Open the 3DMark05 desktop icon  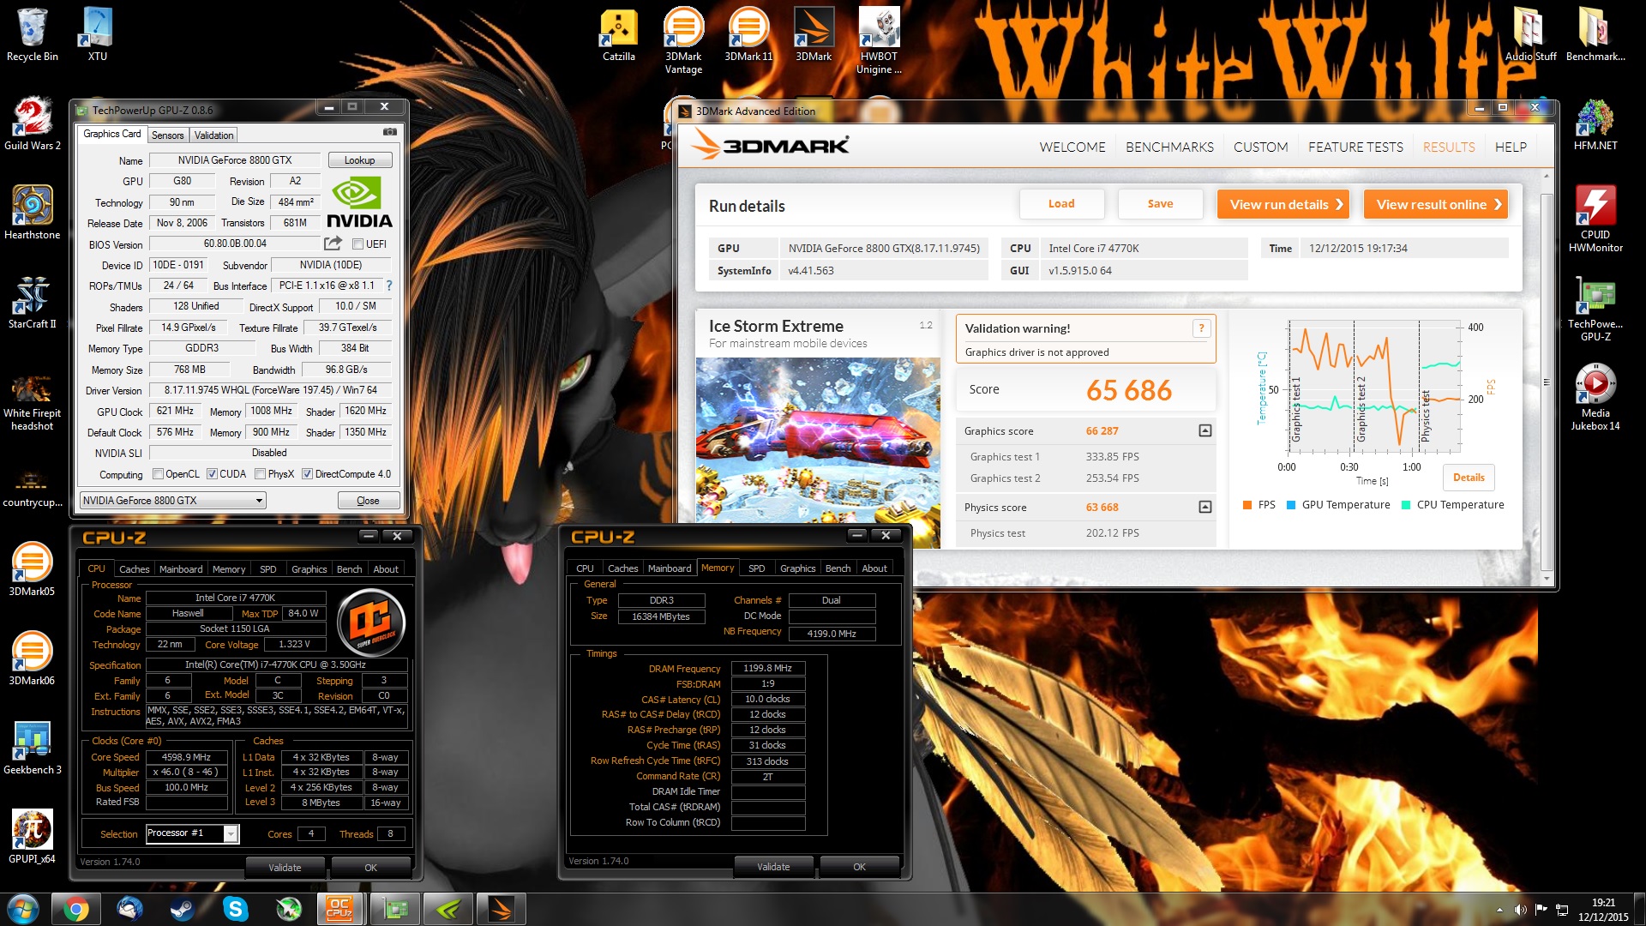click(33, 571)
